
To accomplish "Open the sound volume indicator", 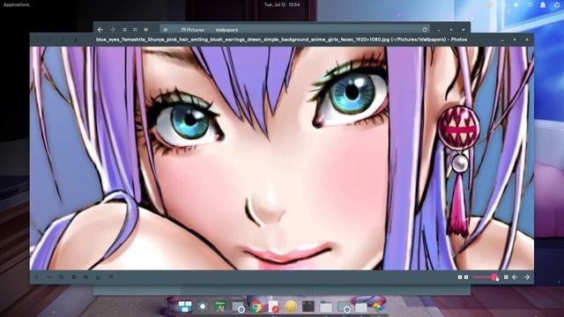I will 516,4.
